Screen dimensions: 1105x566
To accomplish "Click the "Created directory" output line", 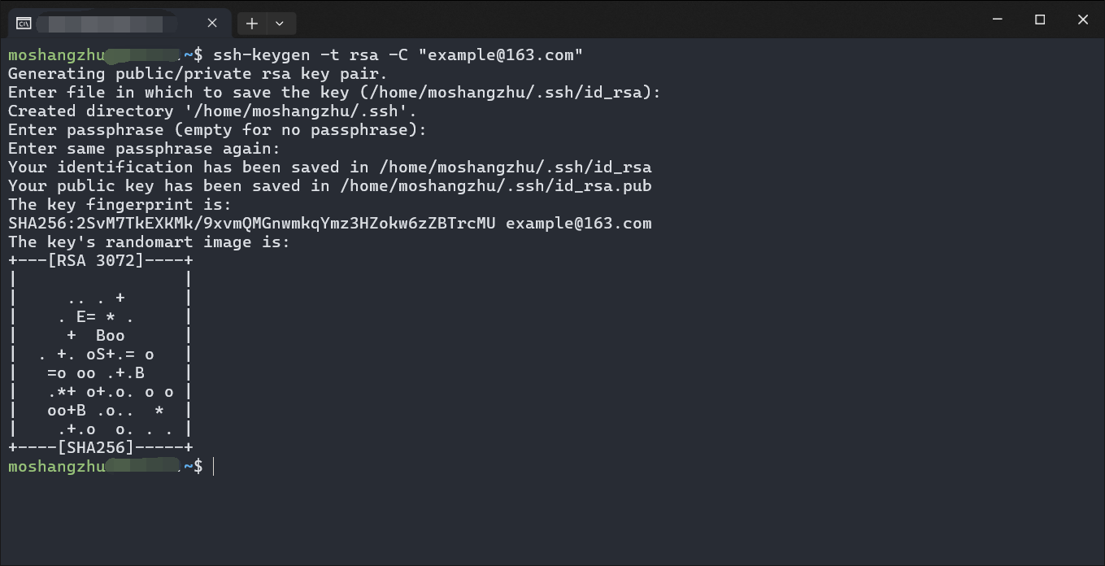I will (212, 111).
